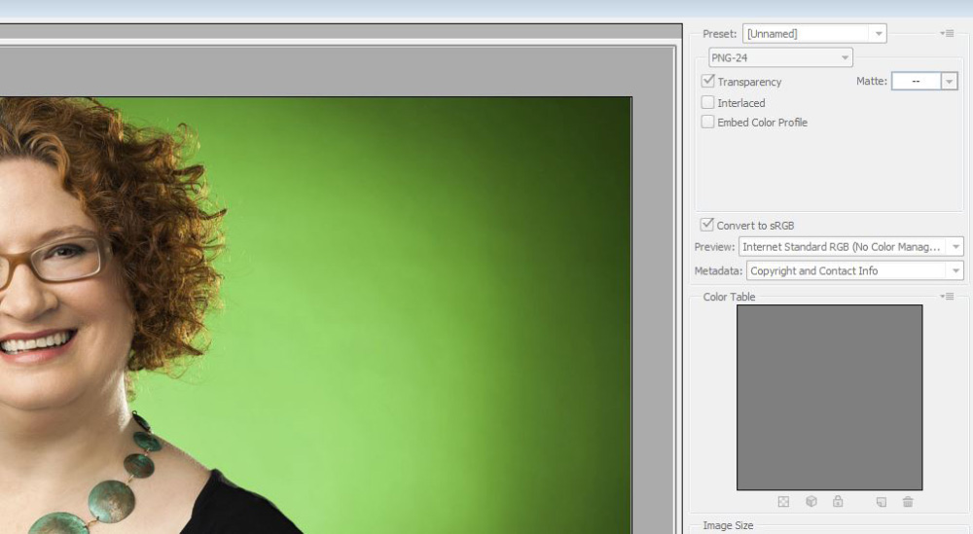Toggle the Convert to sRGB checkbox

[706, 225]
